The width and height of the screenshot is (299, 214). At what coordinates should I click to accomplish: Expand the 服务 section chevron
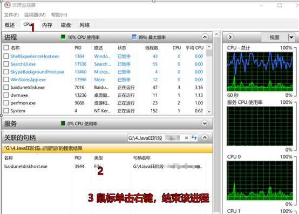205,123
